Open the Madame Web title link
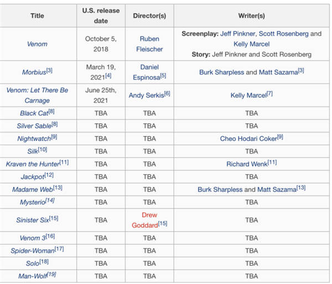This screenshot has height=284, width=332. (x=33, y=190)
